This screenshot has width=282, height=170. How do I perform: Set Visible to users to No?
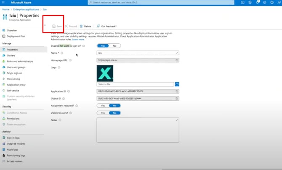click(114, 113)
